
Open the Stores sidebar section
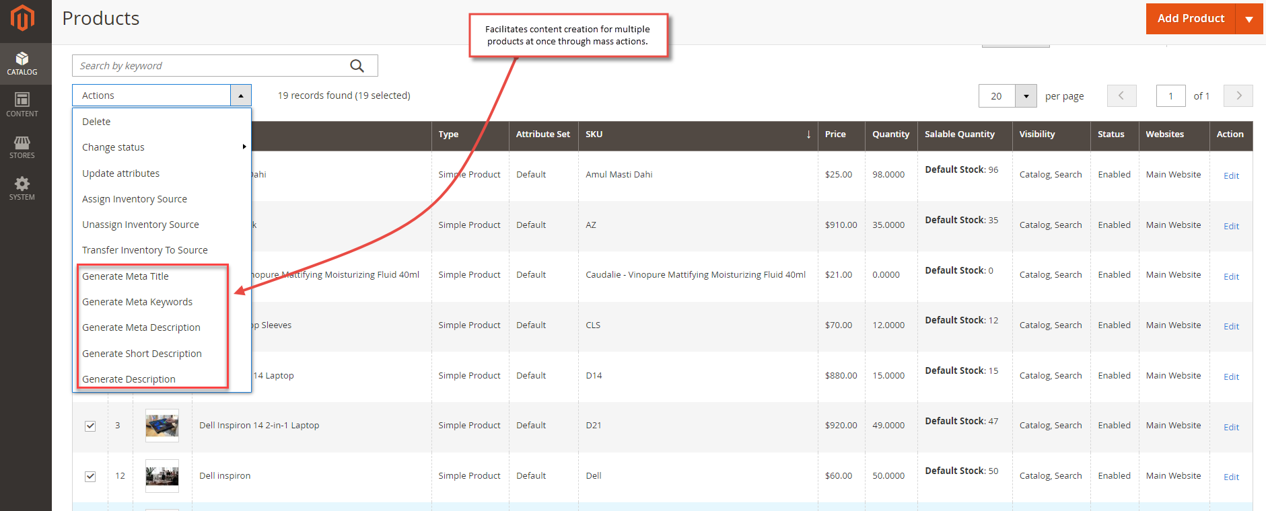[22, 147]
